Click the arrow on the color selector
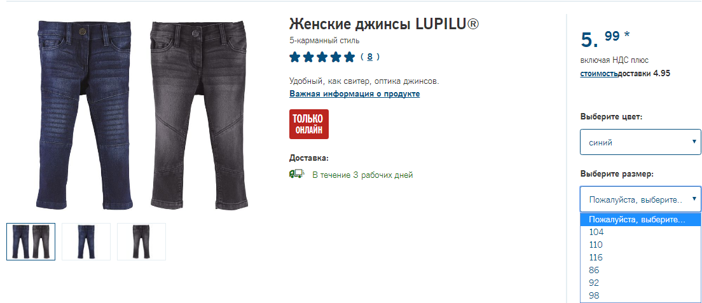This screenshot has width=702, height=303. point(694,142)
